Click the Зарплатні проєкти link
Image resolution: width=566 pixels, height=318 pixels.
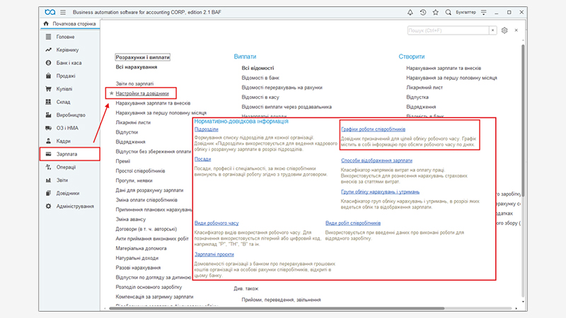215,253
